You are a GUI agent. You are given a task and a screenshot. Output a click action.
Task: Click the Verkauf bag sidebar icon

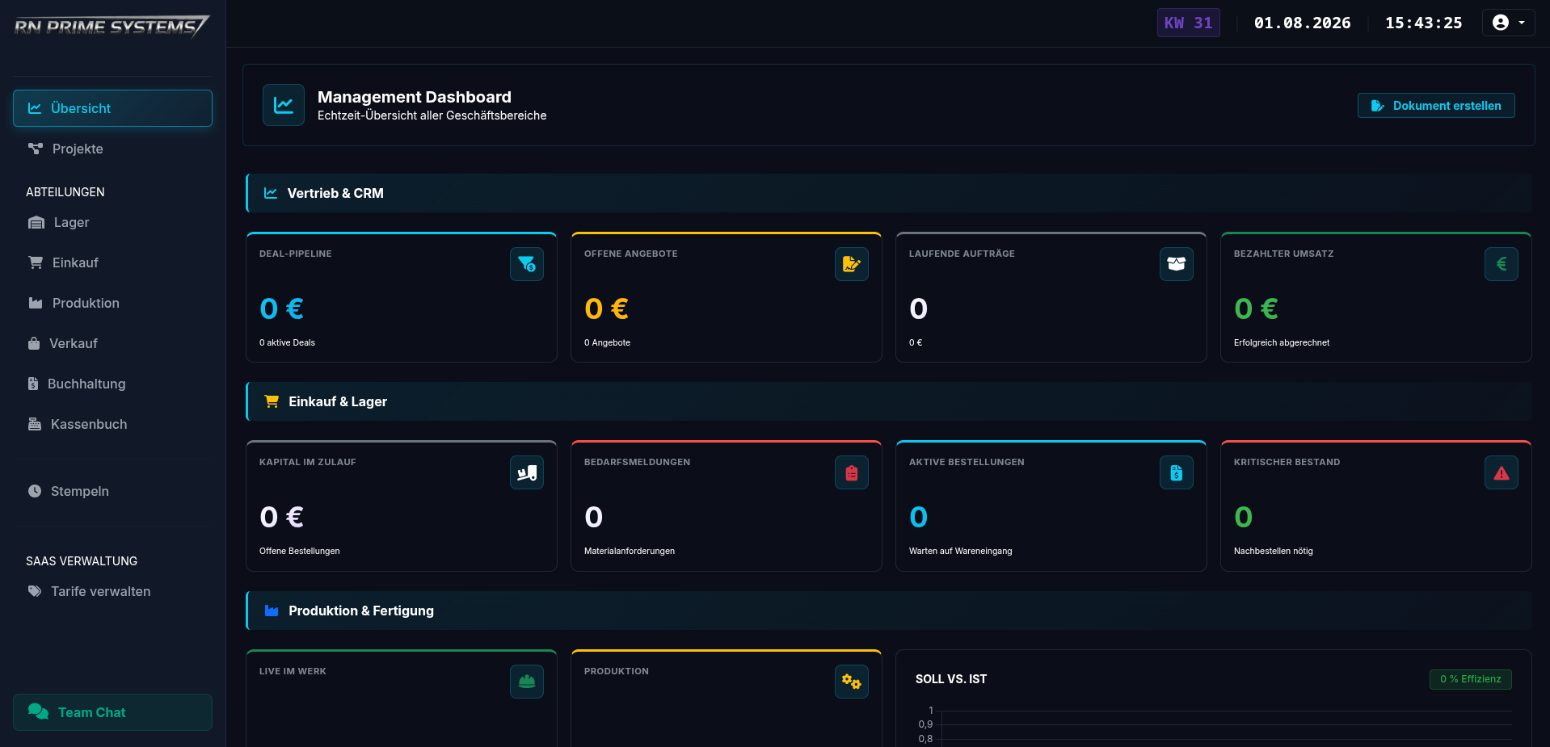(34, 343)
